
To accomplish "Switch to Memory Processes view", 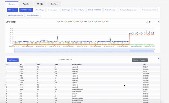I will (140, 60).
